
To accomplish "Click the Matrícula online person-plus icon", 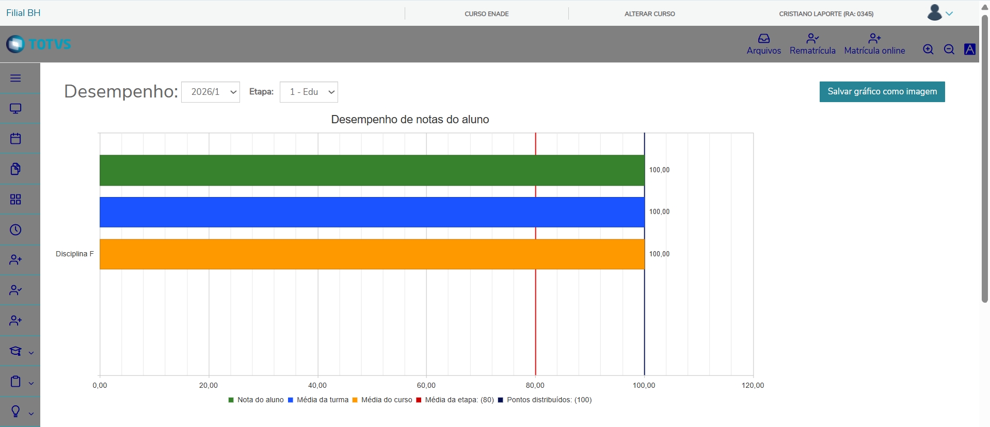I will point(874,38).
